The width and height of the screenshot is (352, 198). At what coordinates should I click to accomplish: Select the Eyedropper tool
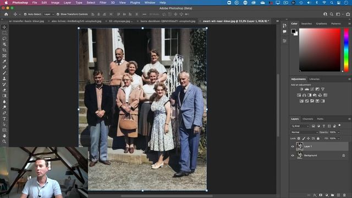4,62
